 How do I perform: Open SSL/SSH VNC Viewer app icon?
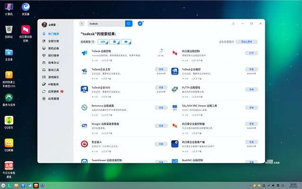coord(175,107)
